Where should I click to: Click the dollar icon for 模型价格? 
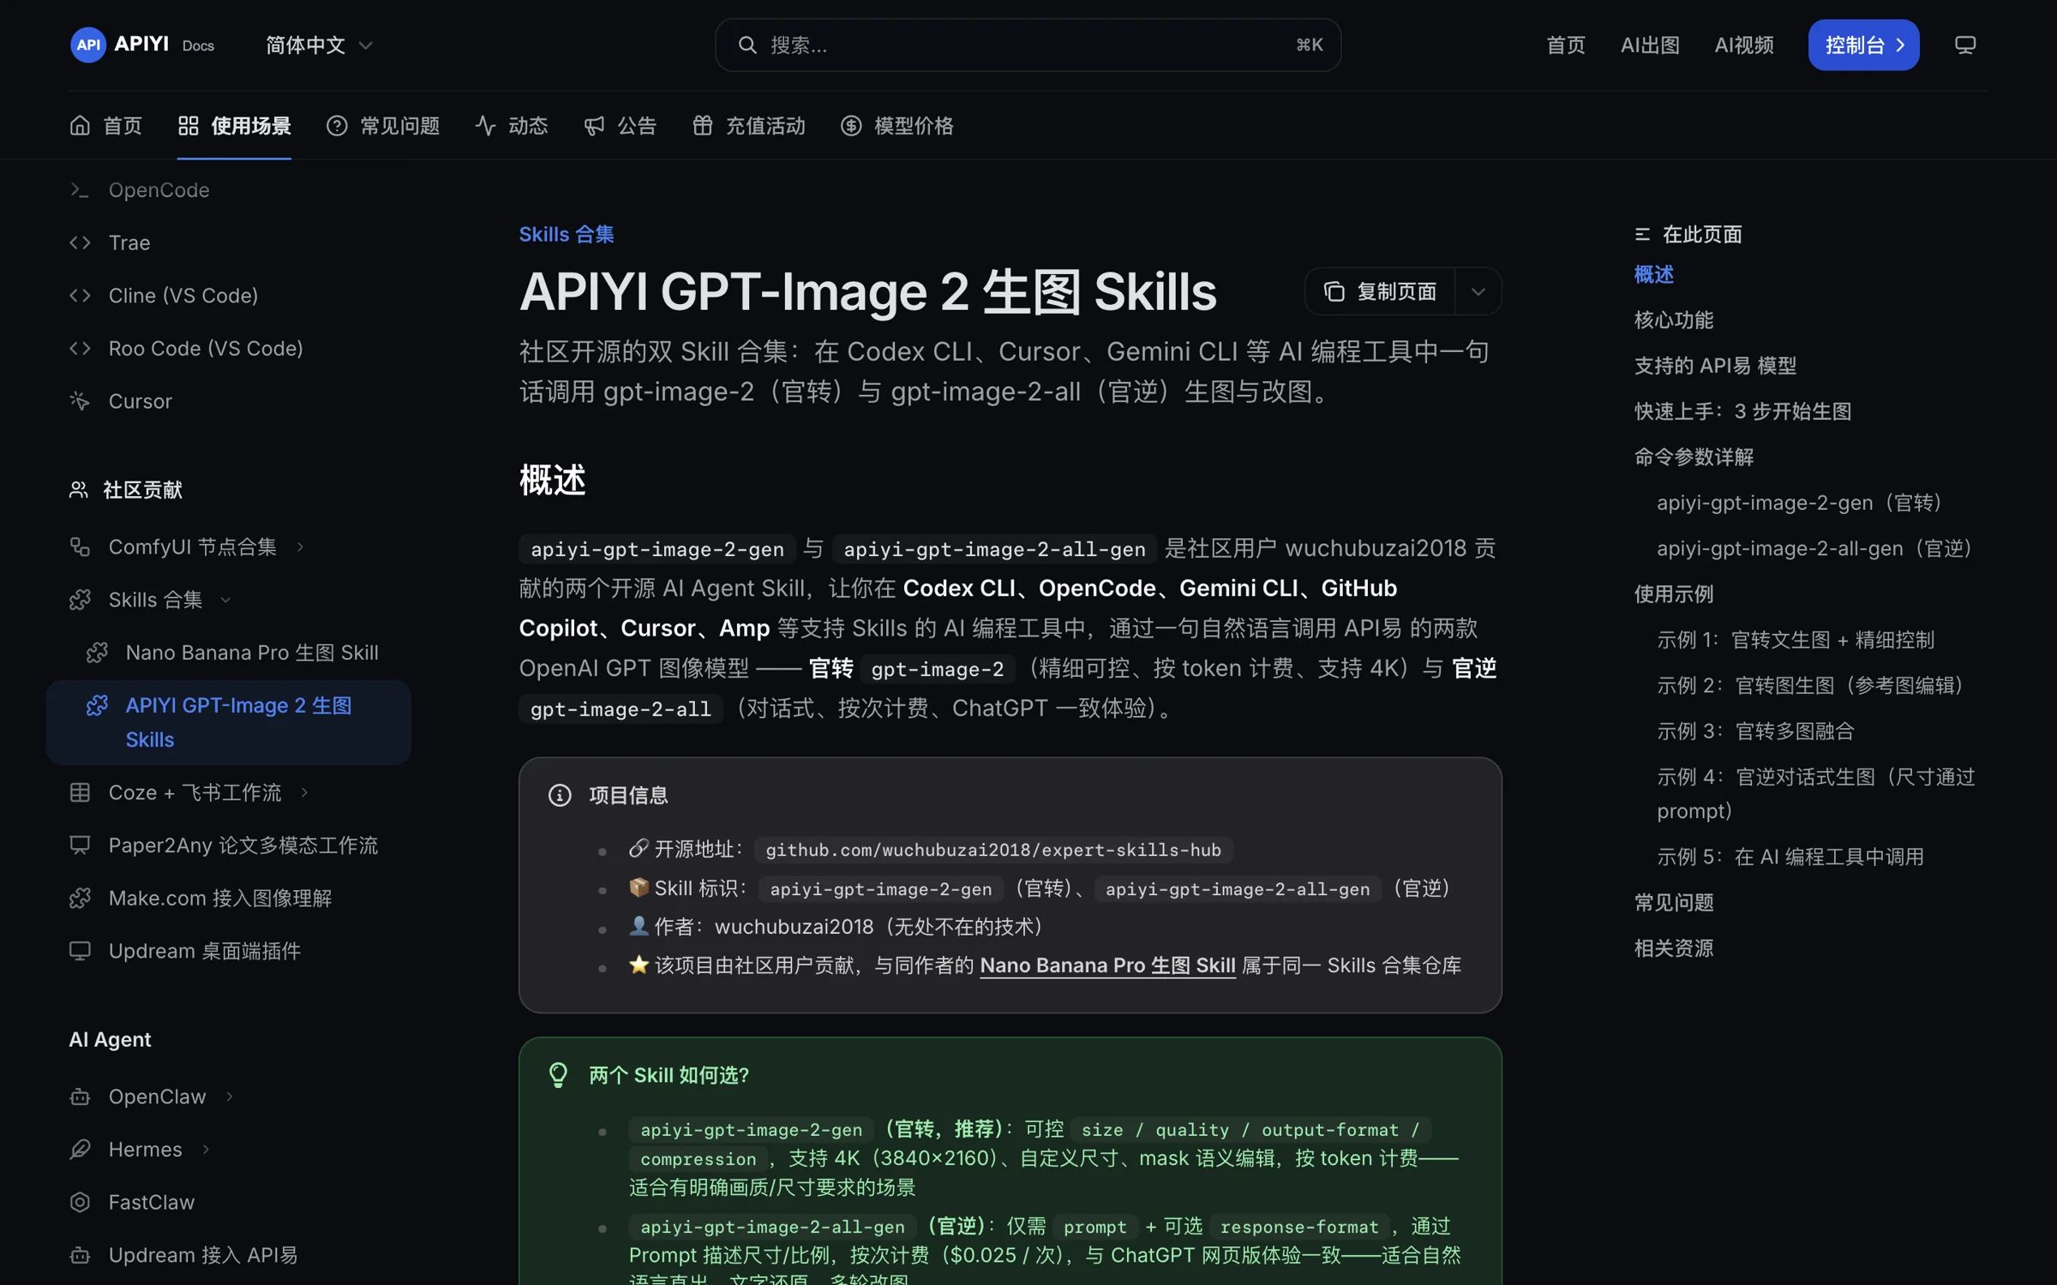coord(851,126)
